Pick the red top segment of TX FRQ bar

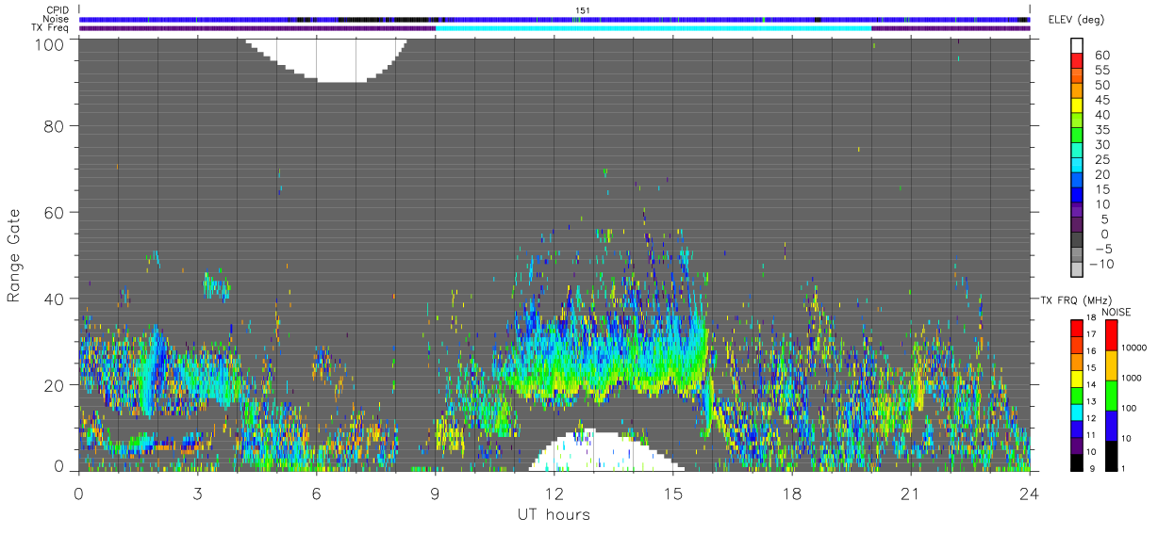1077,328
